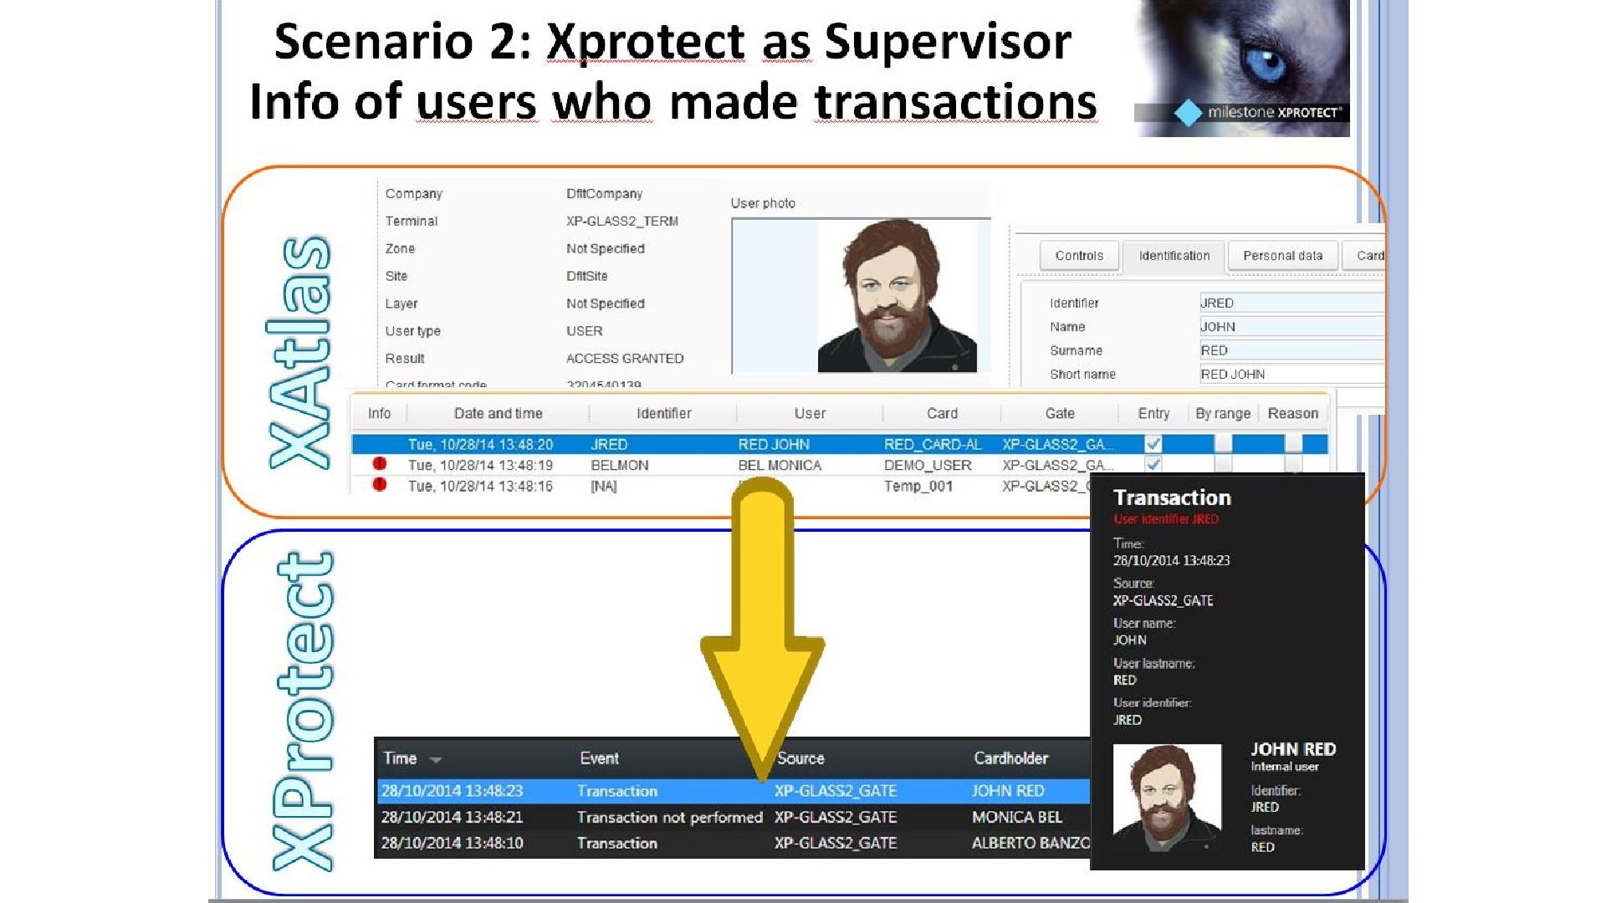
Task: Click the Source column header in XProtect
Action: point(800,758)
